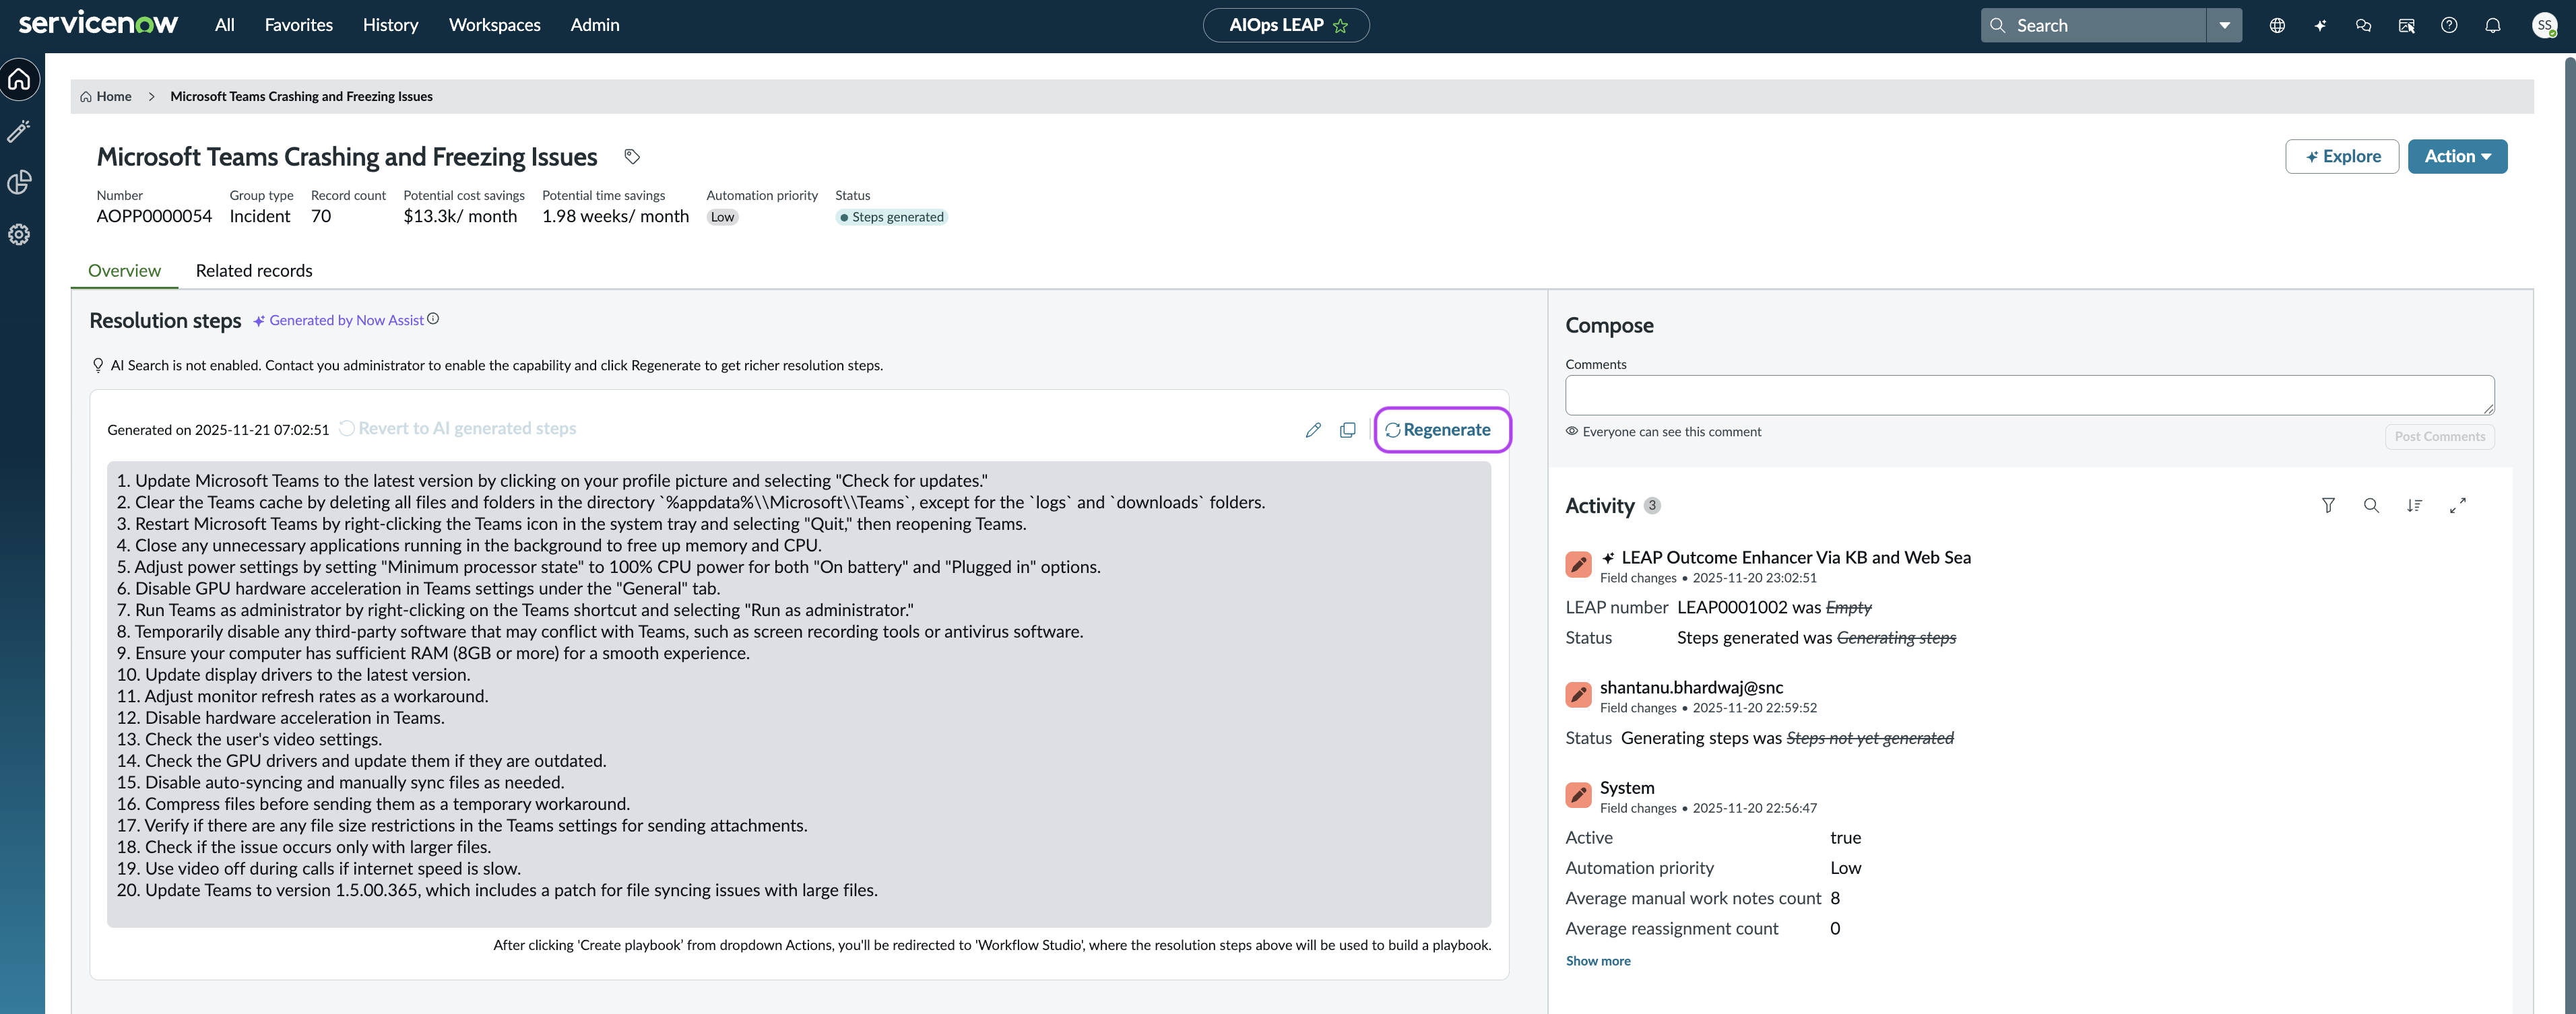Open the settings gear in sidebar

point(19,235)
